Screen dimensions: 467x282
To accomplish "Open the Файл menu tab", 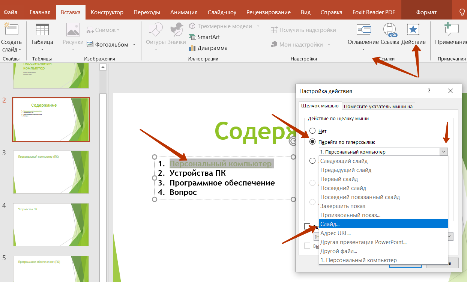I will 10,12.
